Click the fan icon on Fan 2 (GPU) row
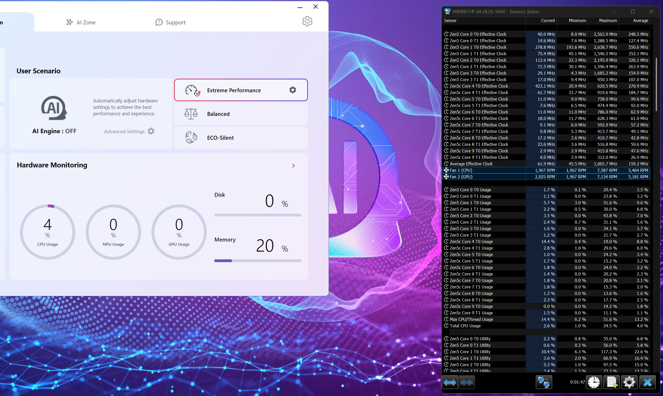This screenshot has width=663, height=396. (446, 176)
